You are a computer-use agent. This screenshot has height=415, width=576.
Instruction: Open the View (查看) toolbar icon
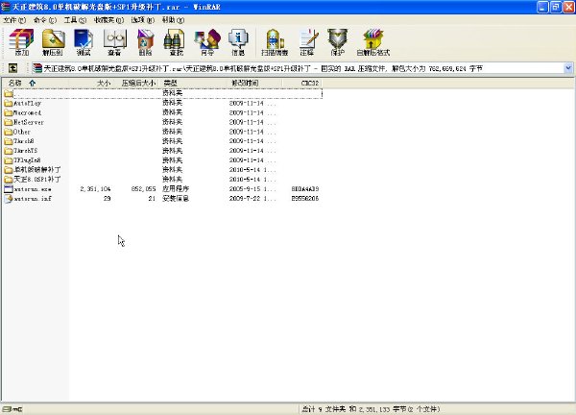tap(114, 42)
